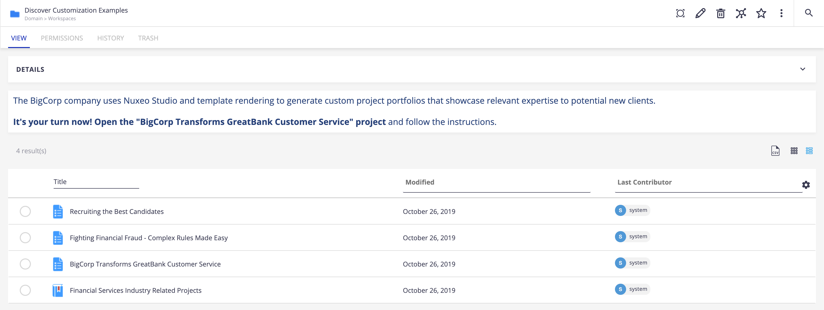Click the blue folder icon in the header
This screenshot has height=310, width=824.
pos(15,14)
